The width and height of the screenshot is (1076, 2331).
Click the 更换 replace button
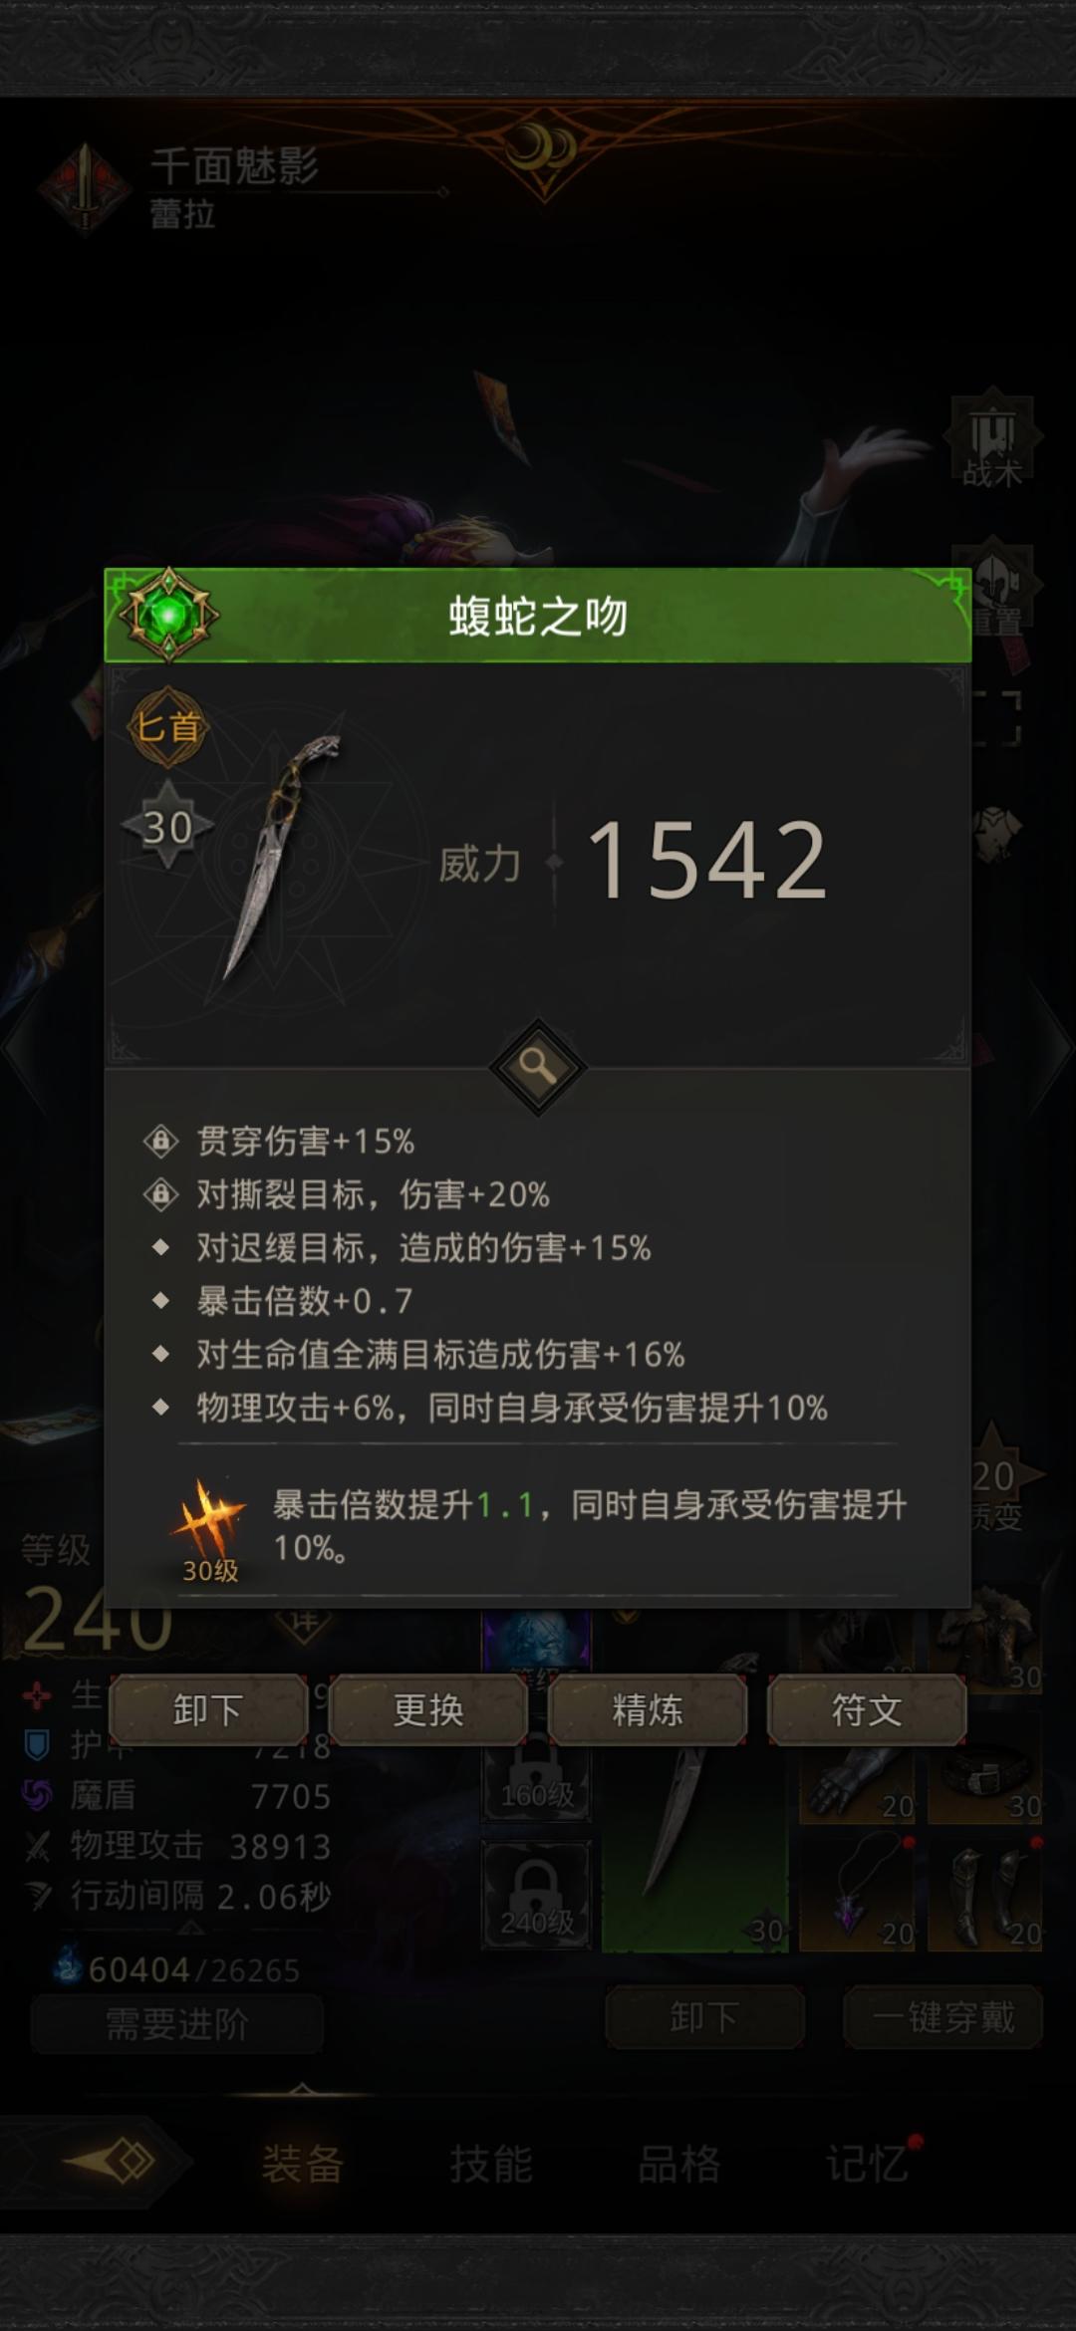[x=427, y=1709]
